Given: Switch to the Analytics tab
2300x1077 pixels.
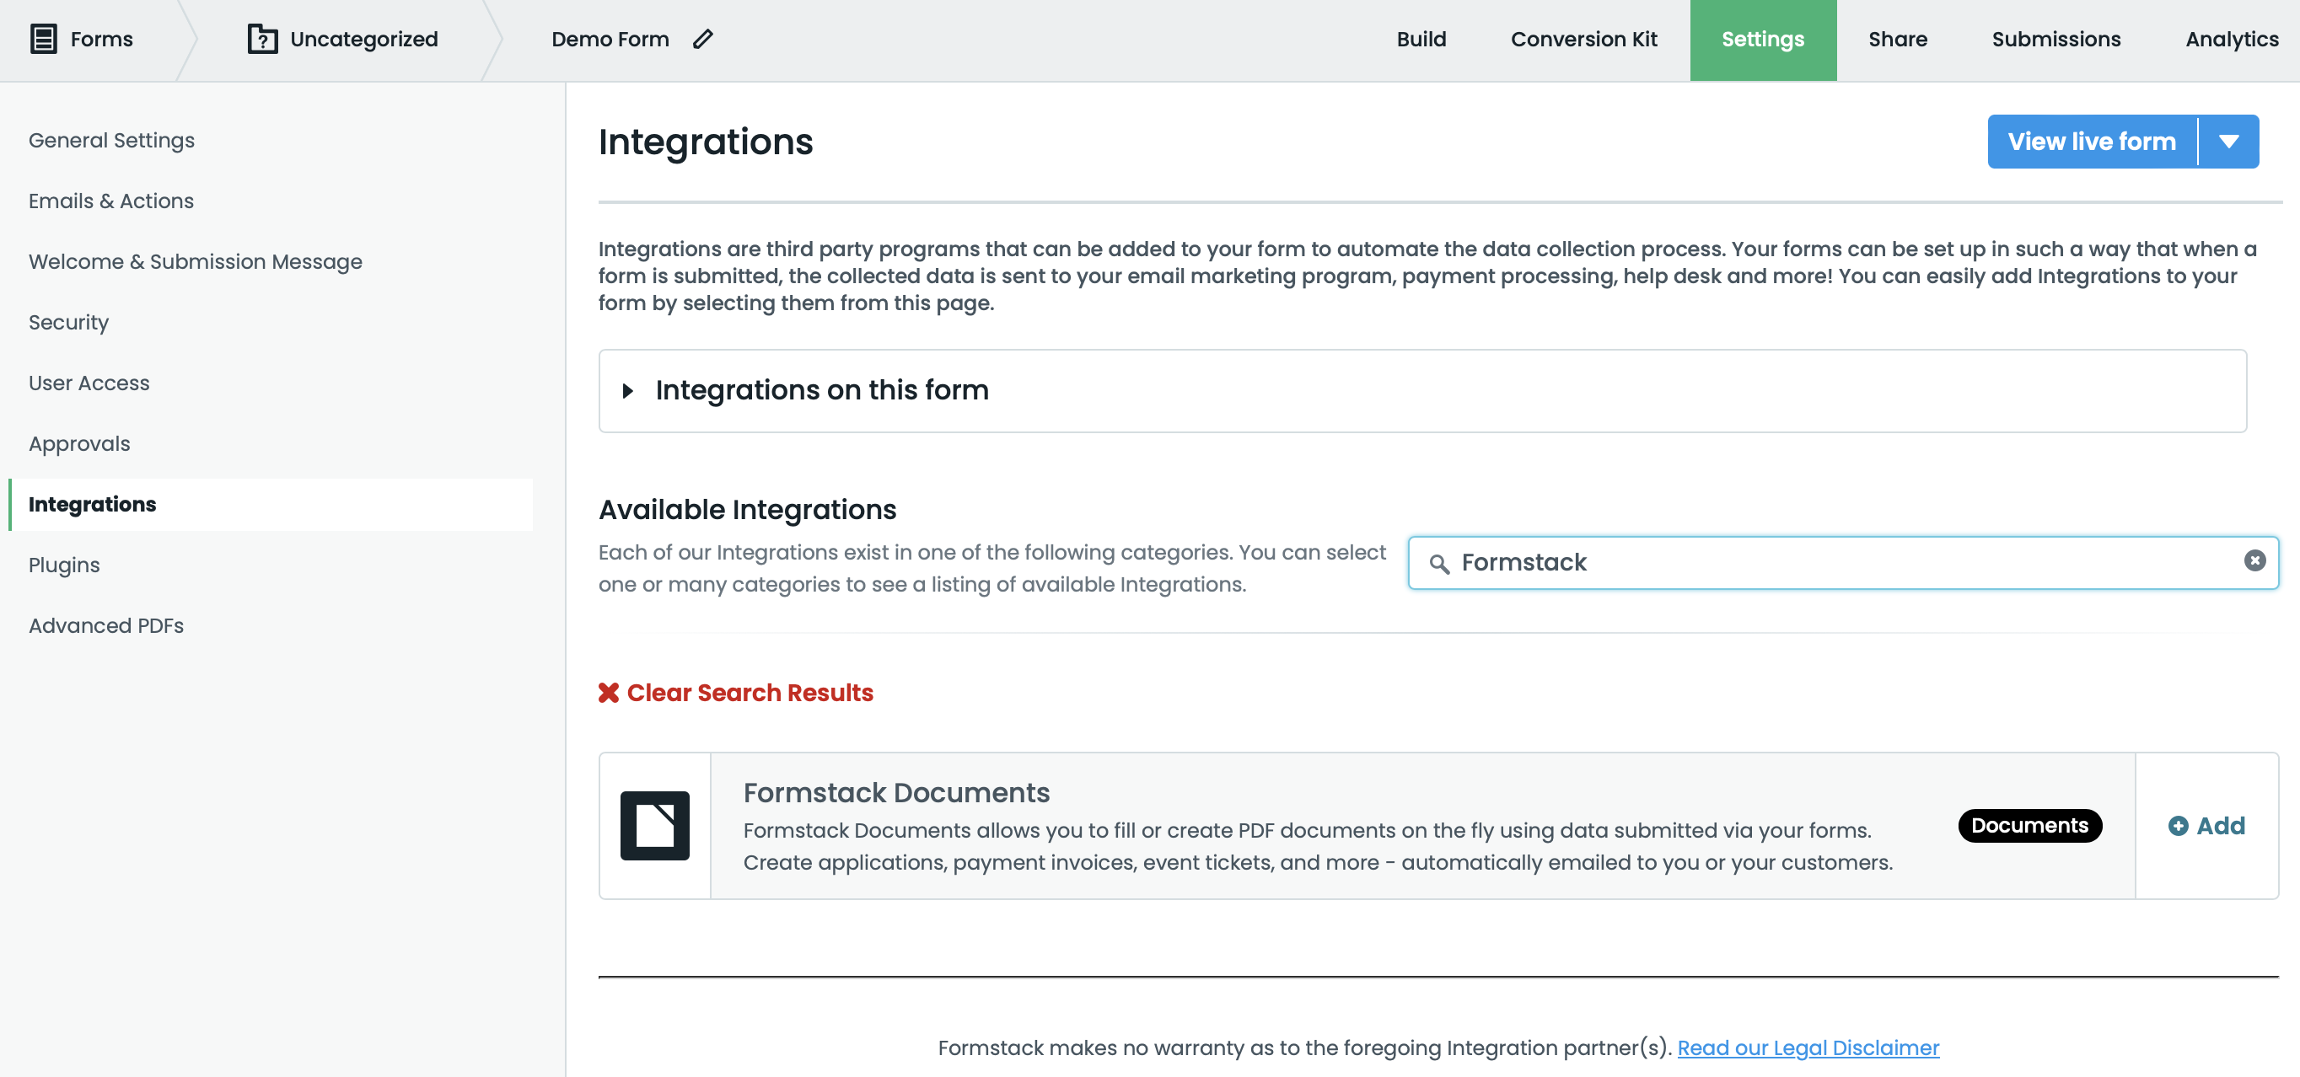Looking at the screenshot, I should click(x=2231, y=40).
